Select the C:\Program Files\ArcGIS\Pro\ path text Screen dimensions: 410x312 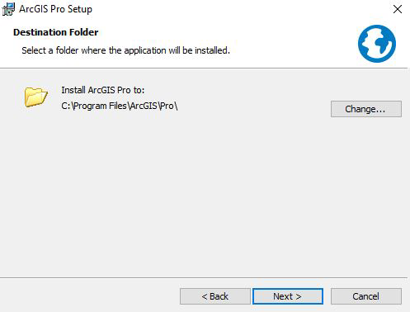pos(120,106)
